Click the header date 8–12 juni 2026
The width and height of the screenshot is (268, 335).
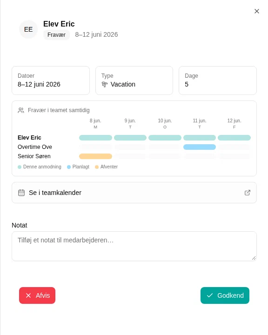(x=96, y=34)
